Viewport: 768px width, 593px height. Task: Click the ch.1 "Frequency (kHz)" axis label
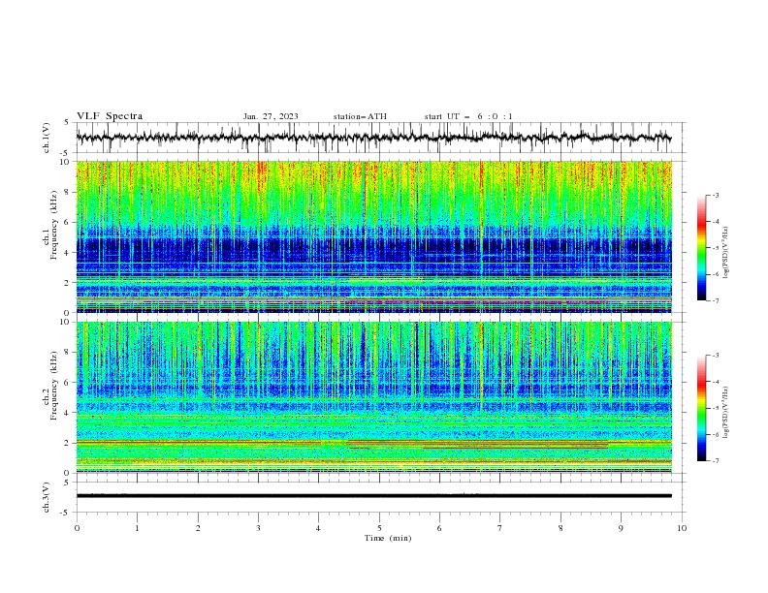(x=53, y=225)
